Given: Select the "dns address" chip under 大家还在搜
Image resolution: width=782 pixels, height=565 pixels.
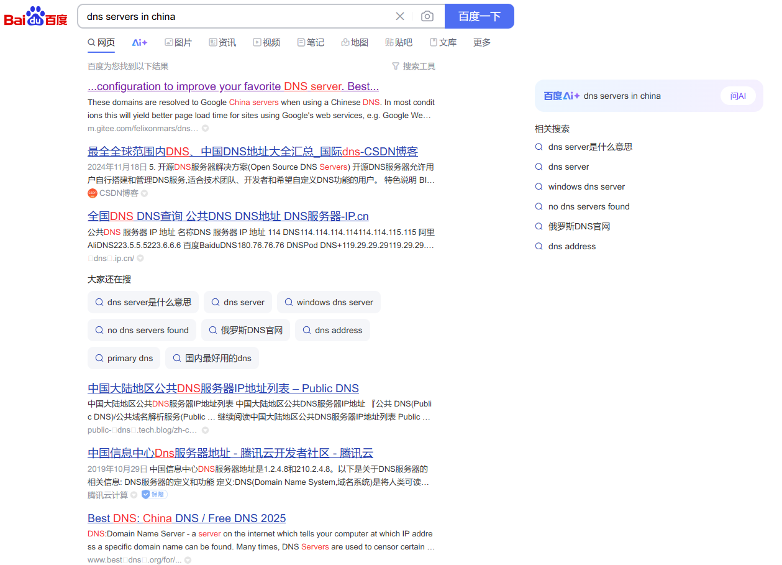Looking at the screenshot, I should [332, 330].
